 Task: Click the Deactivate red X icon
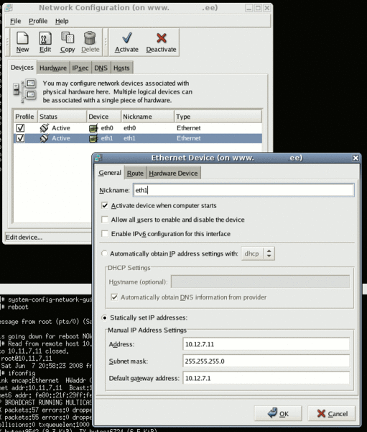pyautogui.click(x=162, y=38)
